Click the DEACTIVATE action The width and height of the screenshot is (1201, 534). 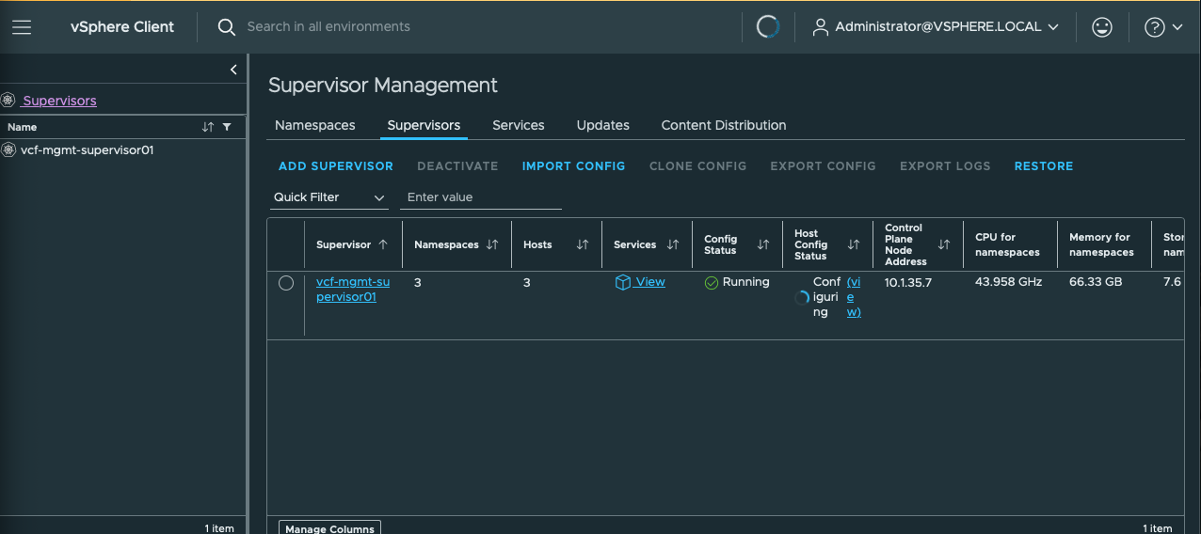click(x=457, y=166)
